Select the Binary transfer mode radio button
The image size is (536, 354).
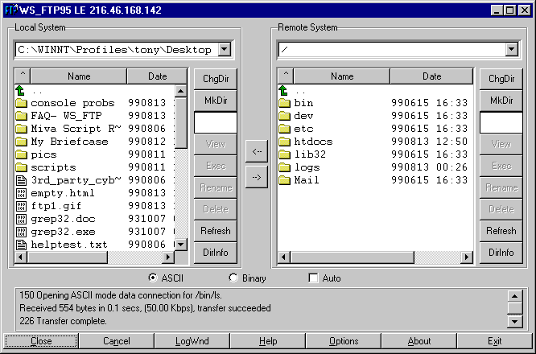tap(233, 278)
